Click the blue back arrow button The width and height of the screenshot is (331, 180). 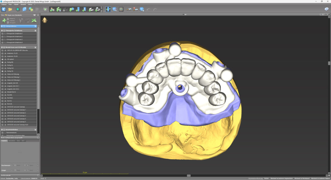4,9
